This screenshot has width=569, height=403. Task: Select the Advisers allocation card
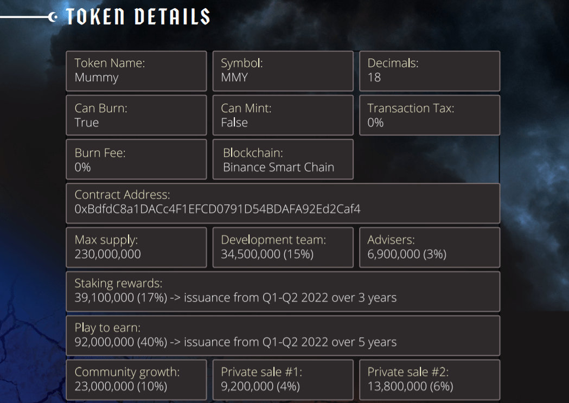tap(429, 247)
